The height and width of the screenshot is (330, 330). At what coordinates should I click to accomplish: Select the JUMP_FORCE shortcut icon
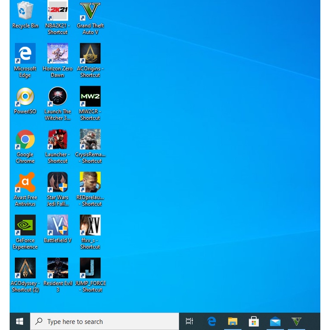[x=90, y=268]
